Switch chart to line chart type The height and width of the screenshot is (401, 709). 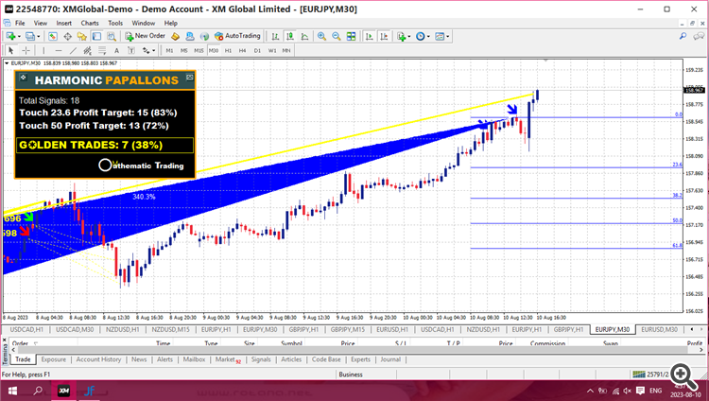click(x=304, y=36)
